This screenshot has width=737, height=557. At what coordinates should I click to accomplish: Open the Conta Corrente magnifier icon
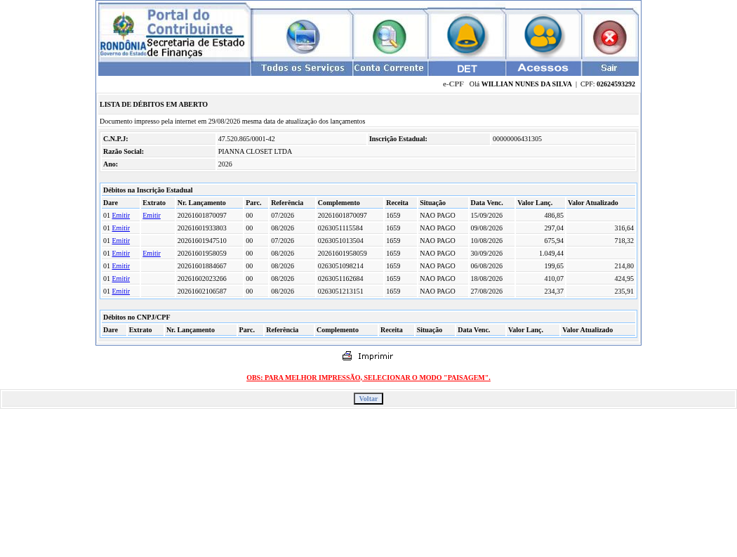[x=389, y=37]
